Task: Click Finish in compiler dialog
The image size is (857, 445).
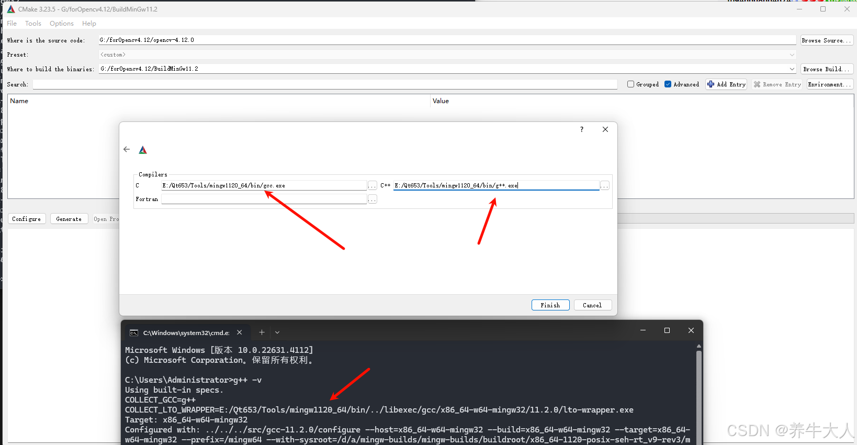Action: [550, 305]
